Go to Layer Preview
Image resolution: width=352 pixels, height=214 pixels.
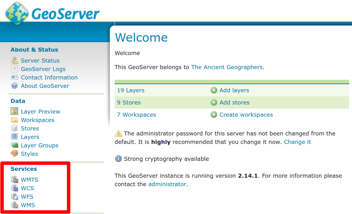point(40,111)
